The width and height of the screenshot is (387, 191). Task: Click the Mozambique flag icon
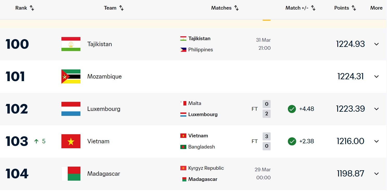(71, 76)
